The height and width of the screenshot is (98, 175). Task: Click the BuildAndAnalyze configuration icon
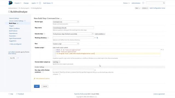click(9, 12)
